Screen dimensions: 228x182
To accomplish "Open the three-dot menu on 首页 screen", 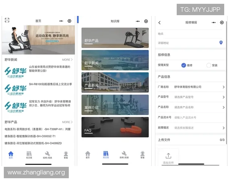I will point(61,21).
